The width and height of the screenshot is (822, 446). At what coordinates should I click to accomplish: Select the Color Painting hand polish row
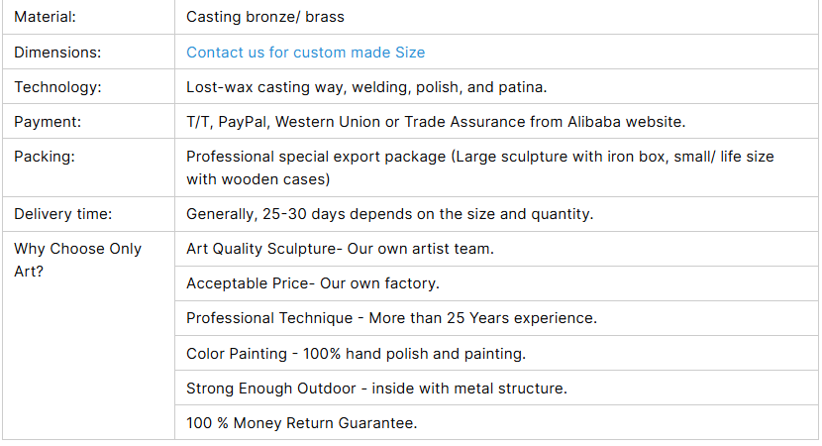[496, 353]
